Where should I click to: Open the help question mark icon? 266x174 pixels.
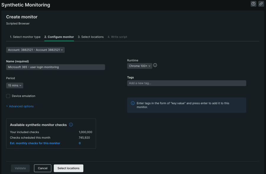click(x=253, y=4)
